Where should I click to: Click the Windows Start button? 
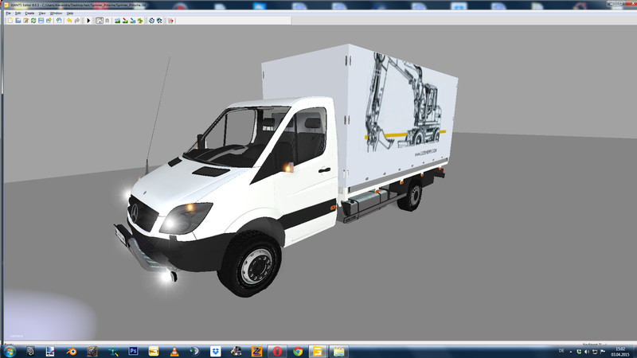9,351
